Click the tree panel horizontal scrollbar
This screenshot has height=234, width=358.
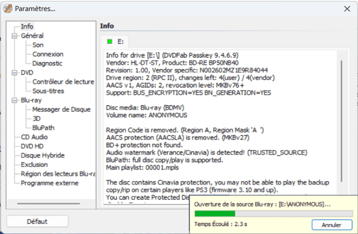pos(48,203)
